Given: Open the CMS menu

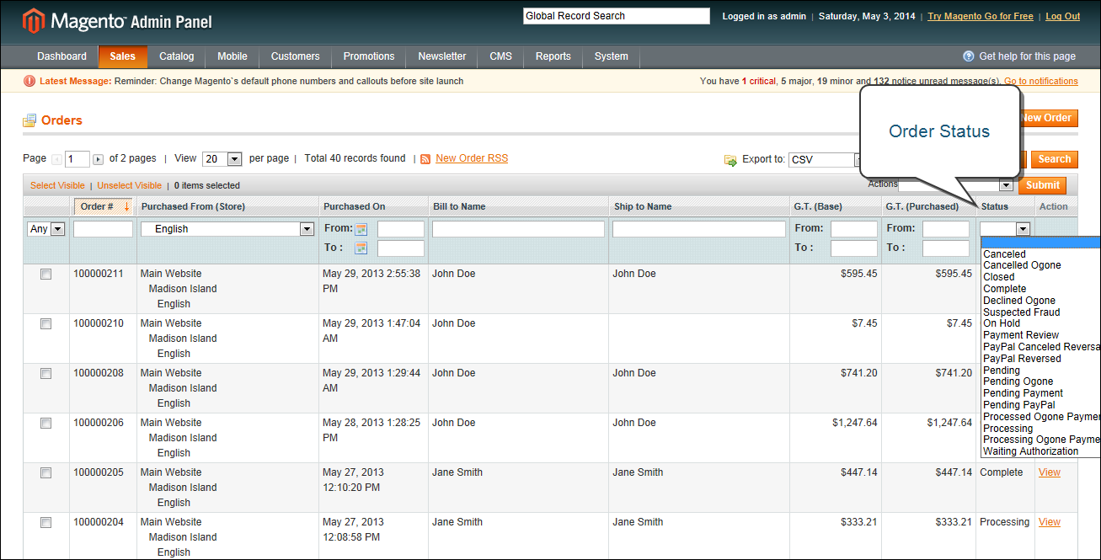Looking at the screenshot, I should [501, 56].
